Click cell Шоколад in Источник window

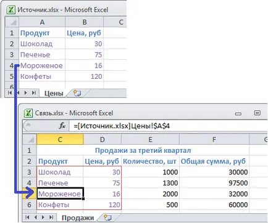pyautogui.click(x=42, y=44)
